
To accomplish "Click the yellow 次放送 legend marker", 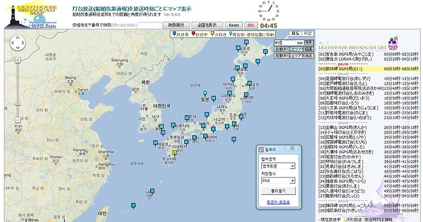I will click(212, 34).
